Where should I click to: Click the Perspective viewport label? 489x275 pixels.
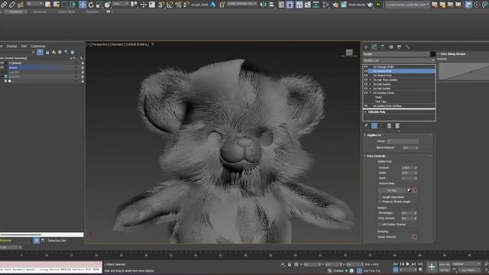(100, 44)
